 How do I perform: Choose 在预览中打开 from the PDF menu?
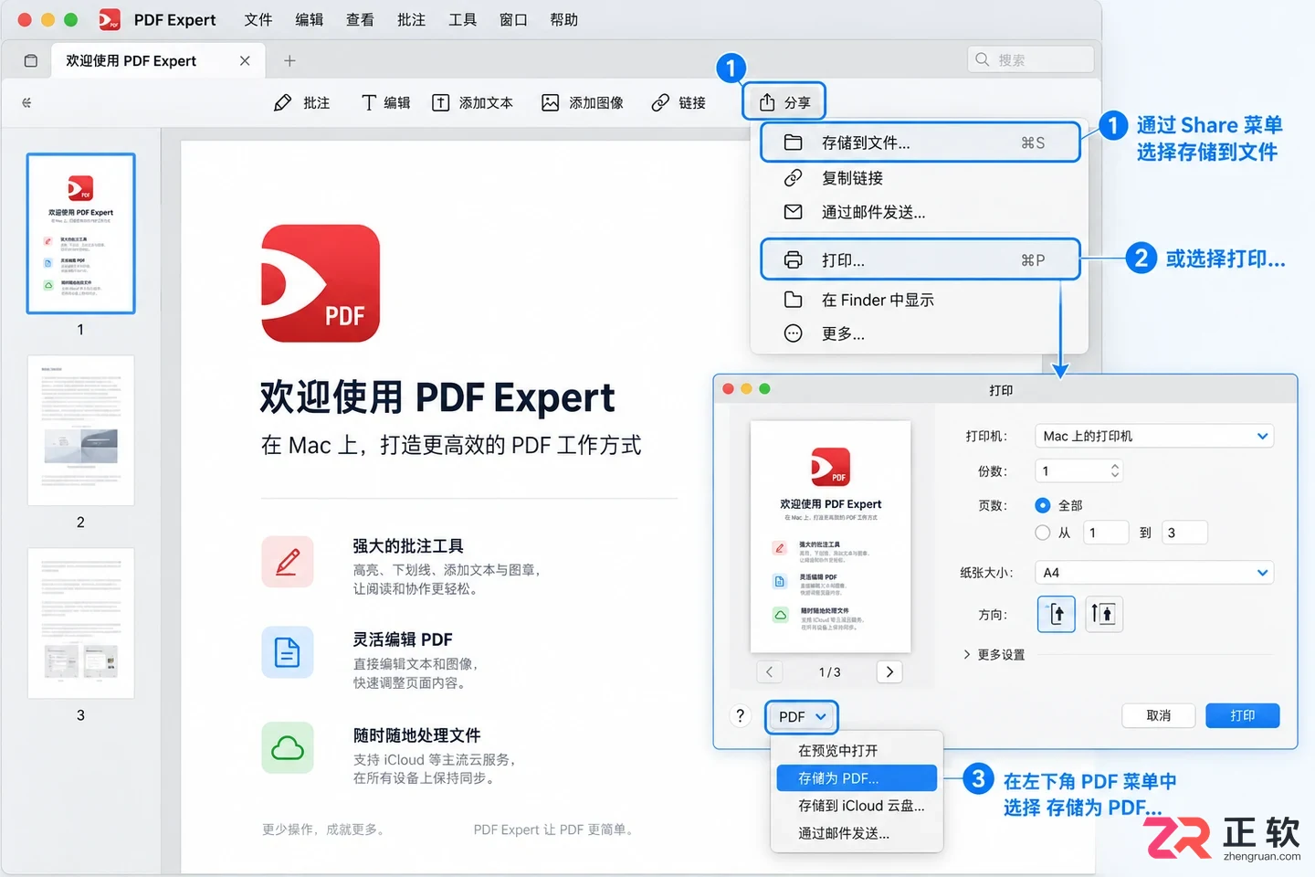tap(857, 750)
